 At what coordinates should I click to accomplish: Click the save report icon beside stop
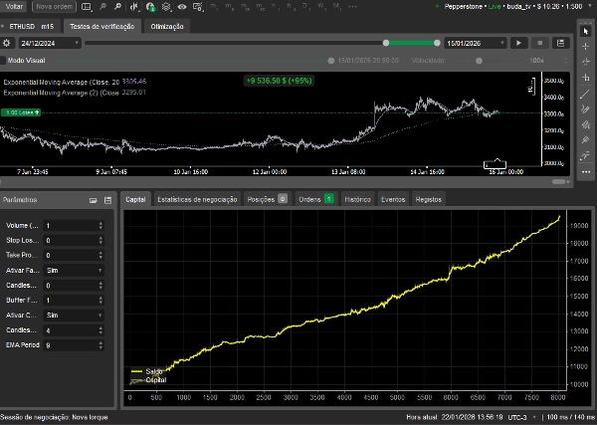[x=562, y=43]
